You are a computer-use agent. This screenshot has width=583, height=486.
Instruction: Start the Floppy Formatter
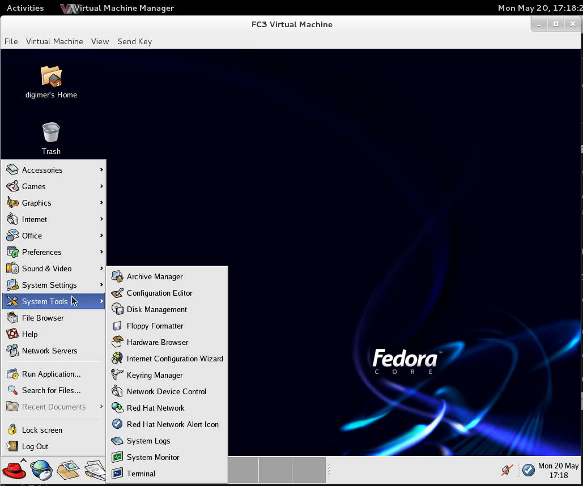pos(167,326)
